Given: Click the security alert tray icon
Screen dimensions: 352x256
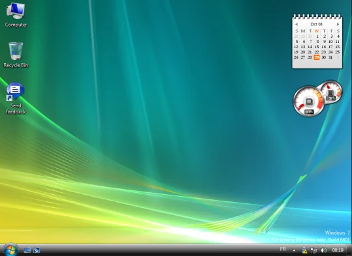Looking at the screenshot, I should 304,250.
